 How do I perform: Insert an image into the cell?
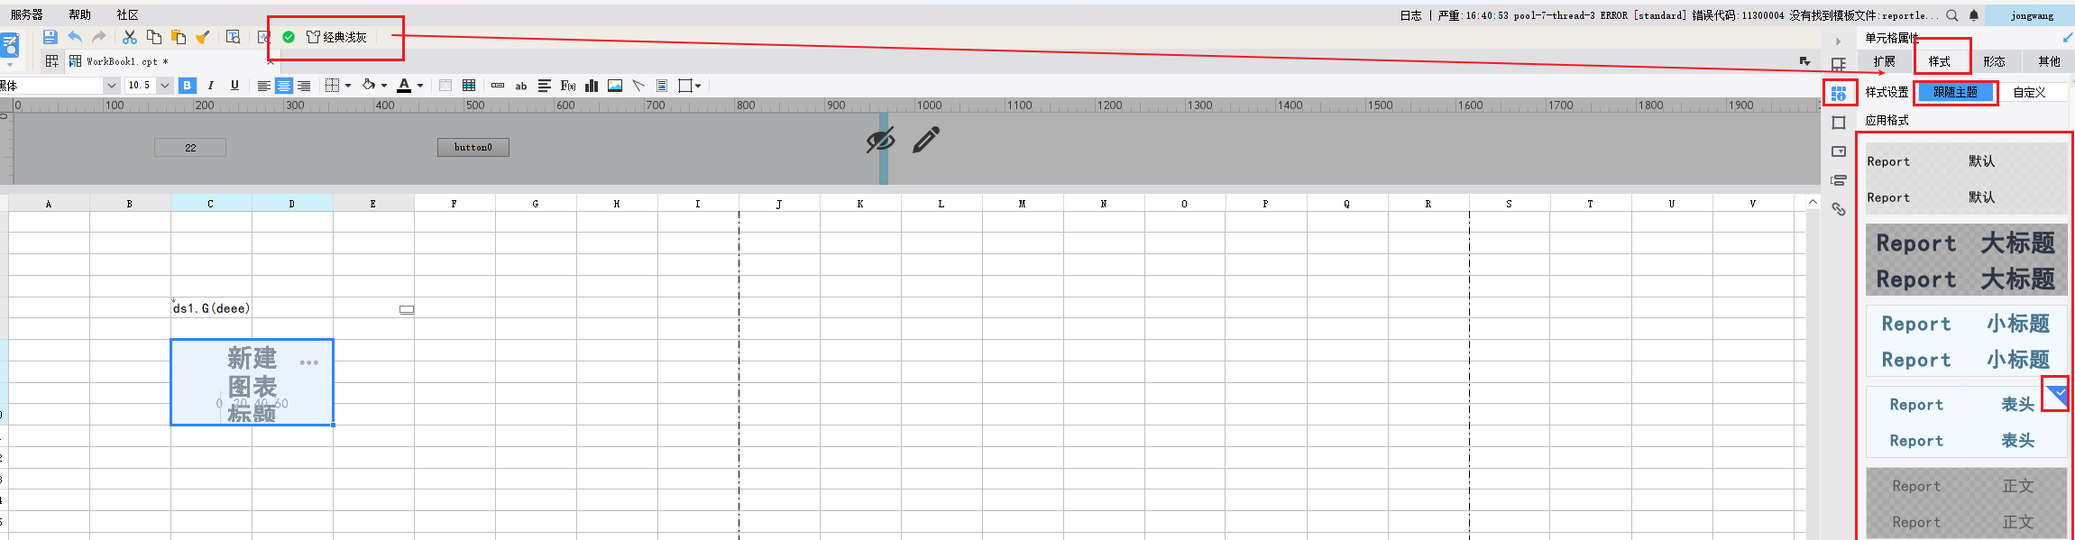[x=615, y=86]
